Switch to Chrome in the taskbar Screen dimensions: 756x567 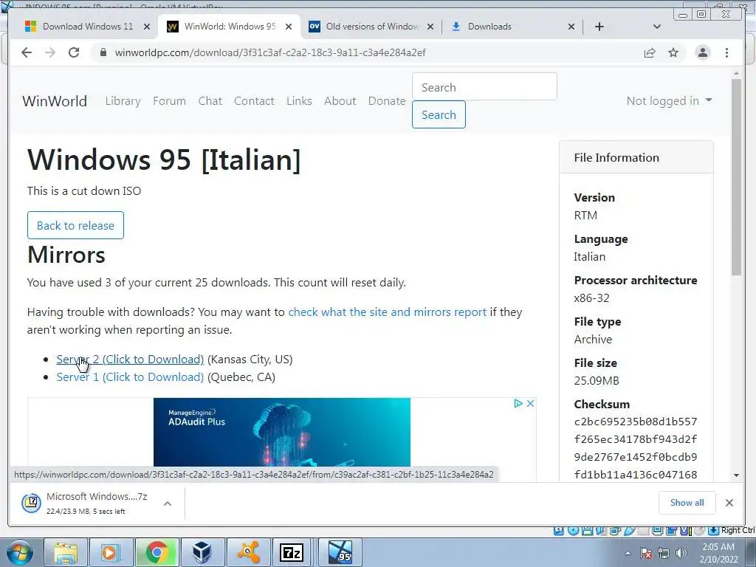[157, 552]
